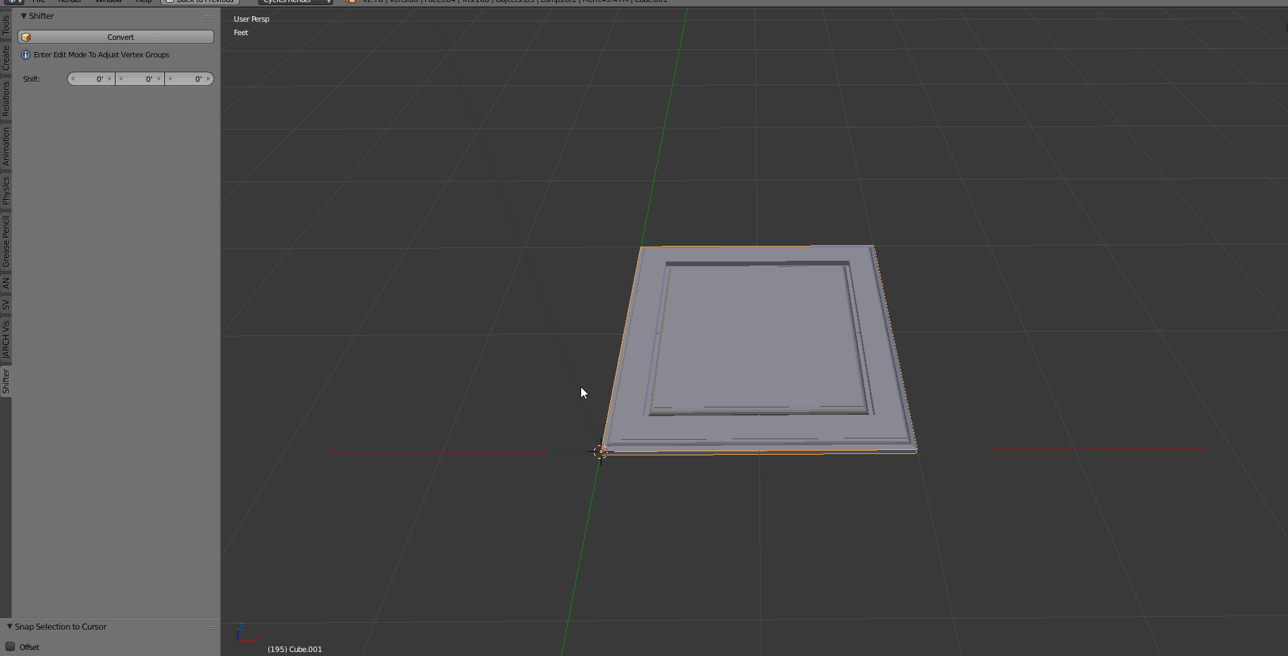Click the Snap Selection to Cursor panel grip
The height and width of the screenshot is (656, 1288).
click(209, 628)
